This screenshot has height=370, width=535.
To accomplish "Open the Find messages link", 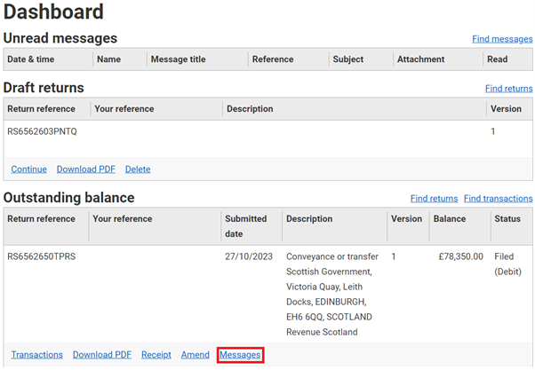I will pyautogui.click(x=502, y=39).
